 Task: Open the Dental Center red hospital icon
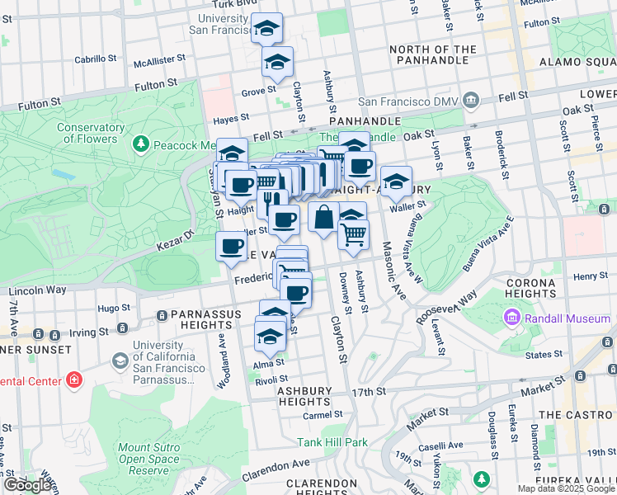click(x=74, y=380)
